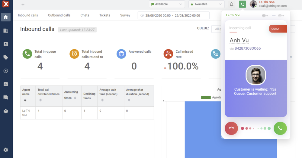Click Customer is waiting: 15s text
This screenshot has width=302, height=158.
click(255, 89)
